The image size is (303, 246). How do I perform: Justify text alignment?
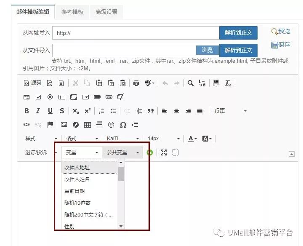pos(200,111)
